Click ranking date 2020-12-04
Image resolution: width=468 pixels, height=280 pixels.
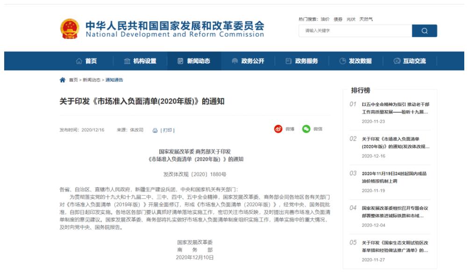(373, 225)
